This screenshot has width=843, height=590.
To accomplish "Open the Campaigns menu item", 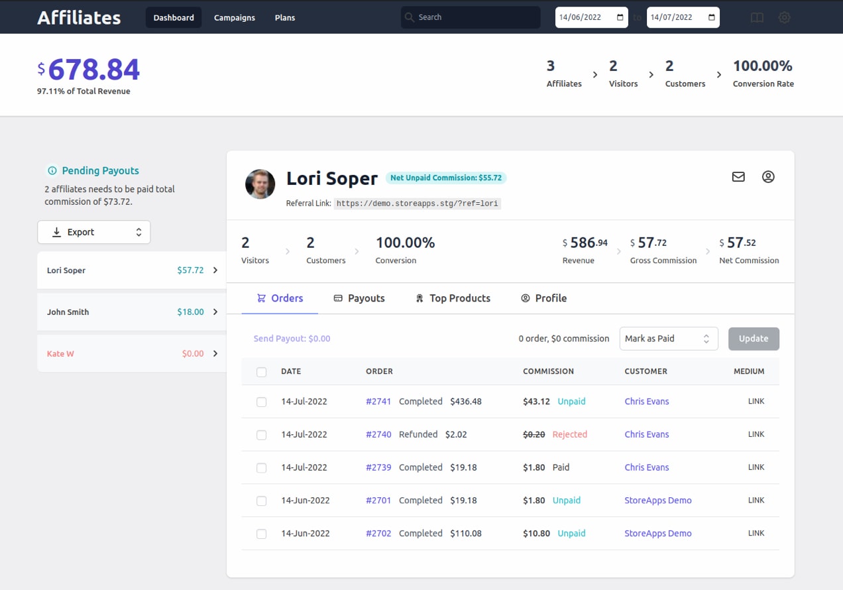I will click(x=234, y=17).
